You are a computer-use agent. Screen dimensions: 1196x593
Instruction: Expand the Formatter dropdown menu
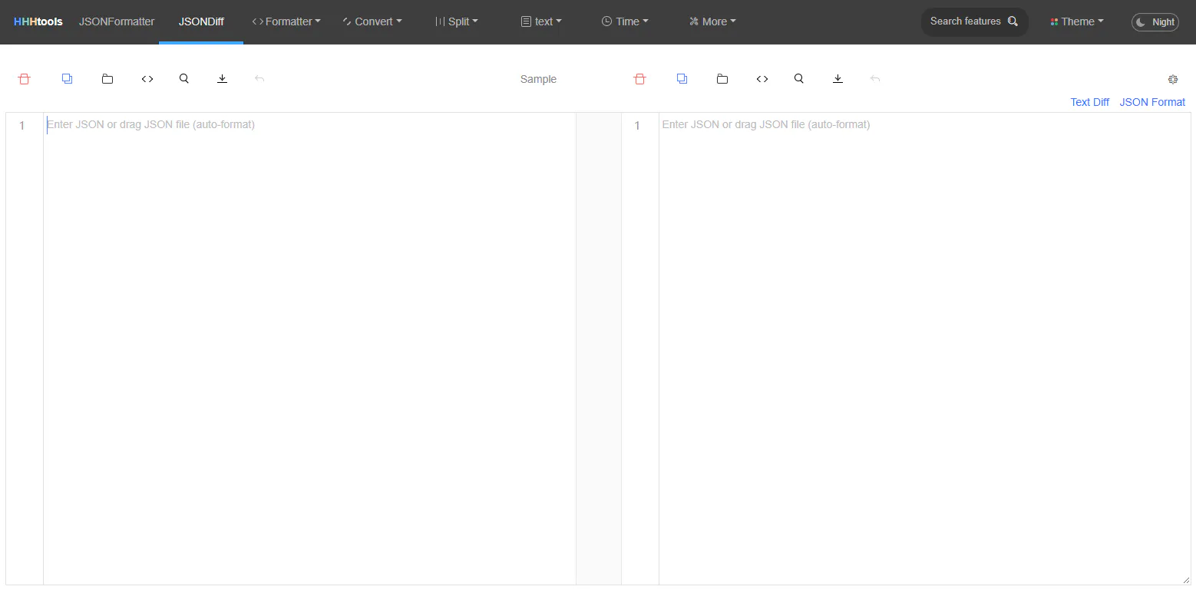pos(286,21)
